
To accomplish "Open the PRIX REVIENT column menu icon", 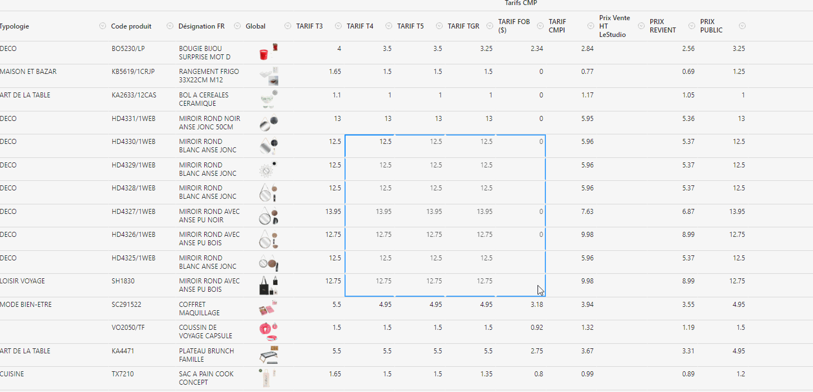I will point(692,26).
